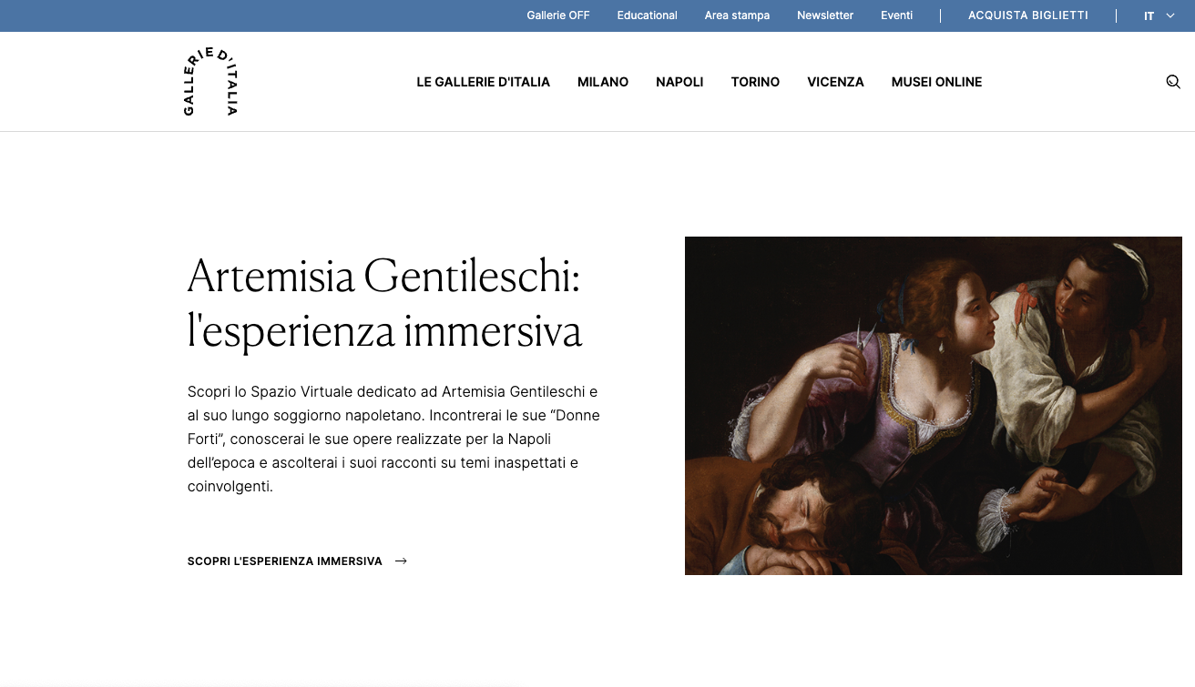Image resolution: width=1195 pixels, height=687 pixels.
Task: Open the Milano menu item
Action: pyautogui.click(x=603, y=82)
